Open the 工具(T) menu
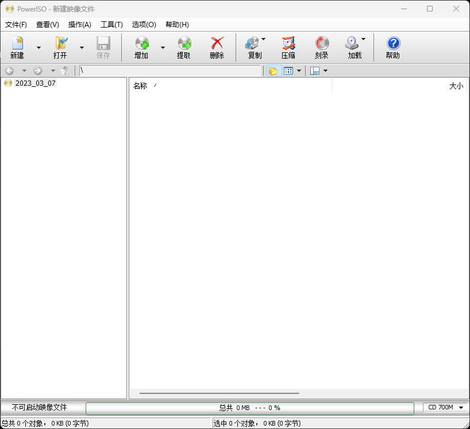 pos(111,25)
